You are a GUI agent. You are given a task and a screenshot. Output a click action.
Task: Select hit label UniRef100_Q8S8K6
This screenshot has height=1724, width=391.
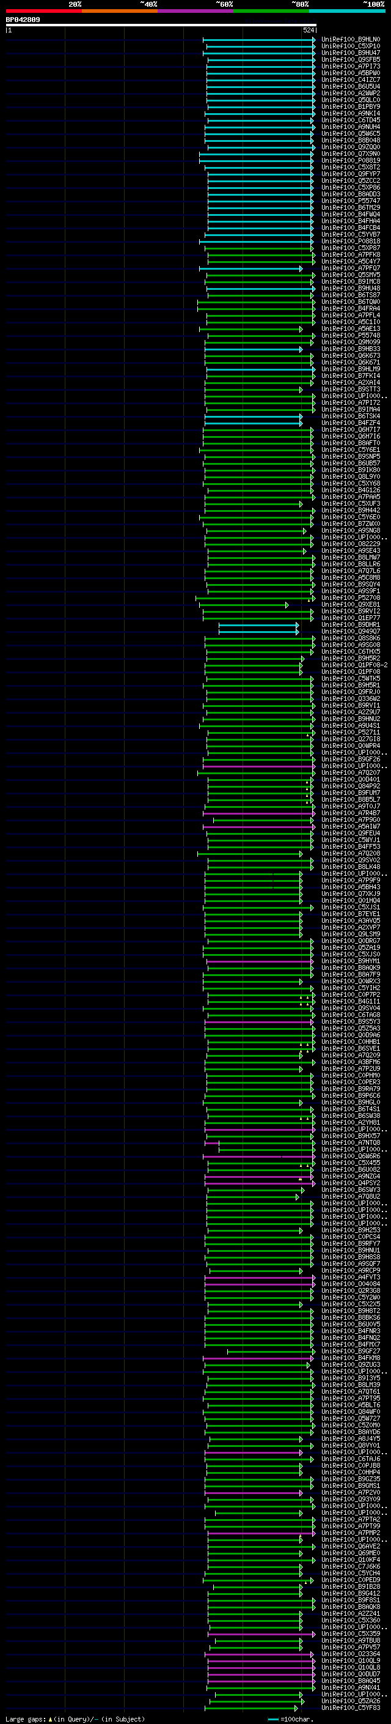(x=351, y=638)
